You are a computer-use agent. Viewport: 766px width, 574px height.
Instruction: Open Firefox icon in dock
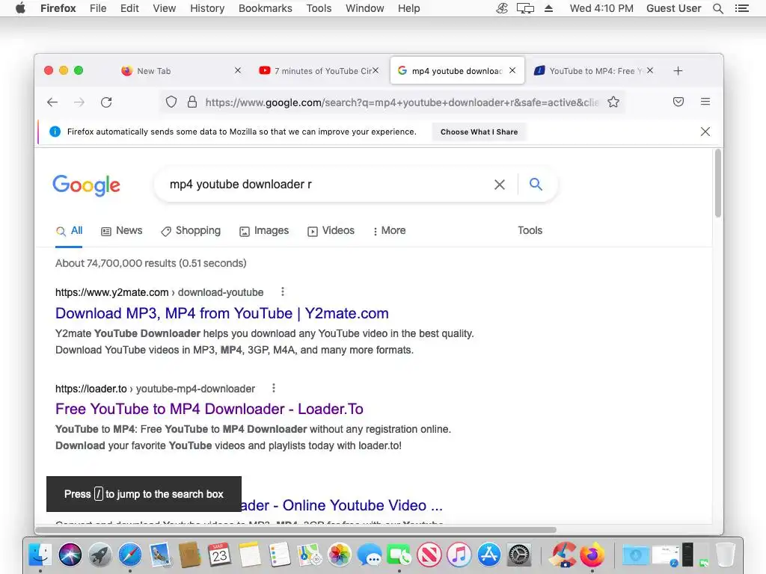592,555
